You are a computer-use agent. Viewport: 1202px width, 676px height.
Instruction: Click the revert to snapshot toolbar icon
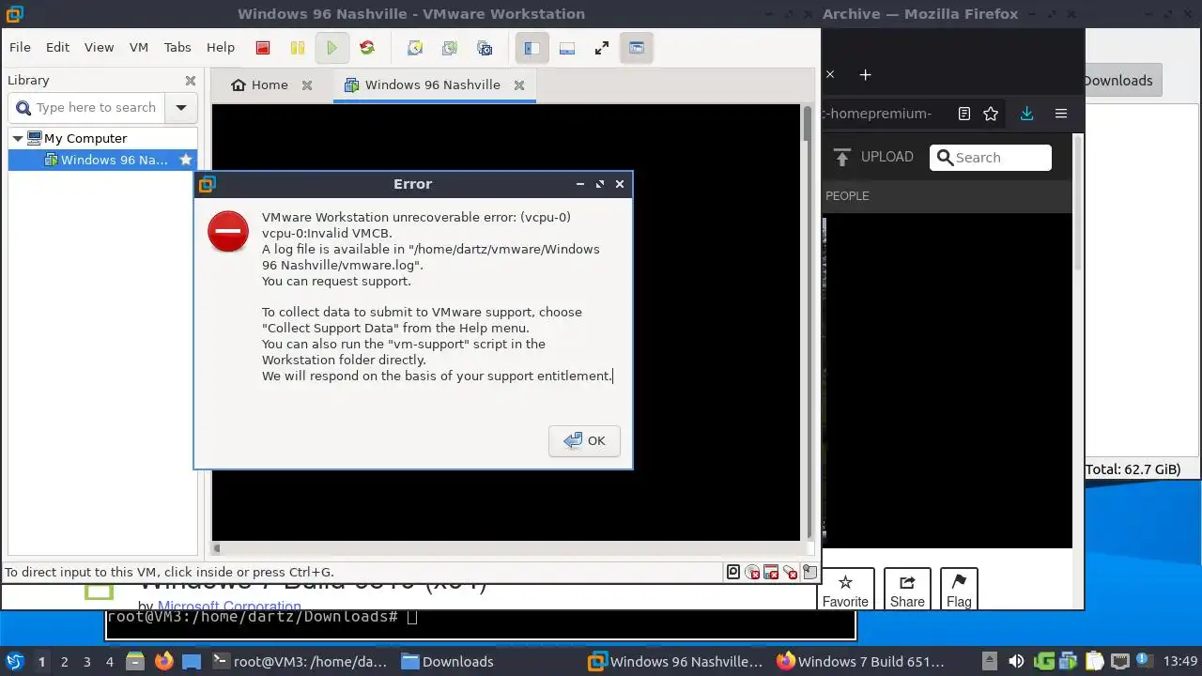click(x=450, y=48)
